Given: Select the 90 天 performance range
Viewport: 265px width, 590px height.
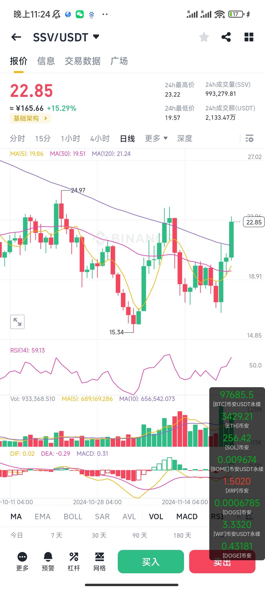Looking at the screenshot, I should click(140, 535).
